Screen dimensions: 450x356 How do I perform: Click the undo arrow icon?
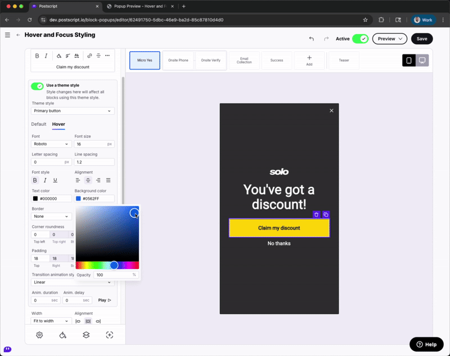point(312,39)
